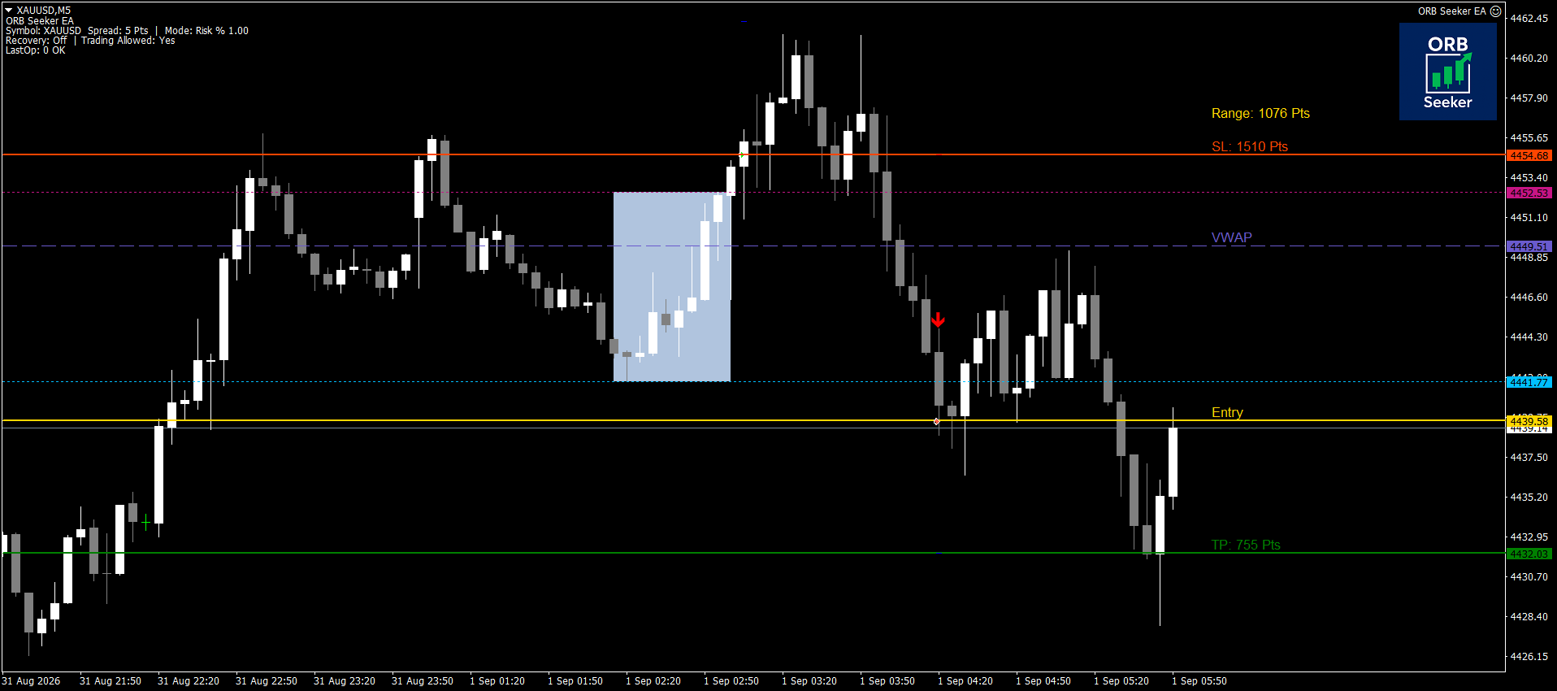Click the small triangle before XAUUSD,M5
The width and height of the screenshot is (1557, 691).
(x=9, y=11)
